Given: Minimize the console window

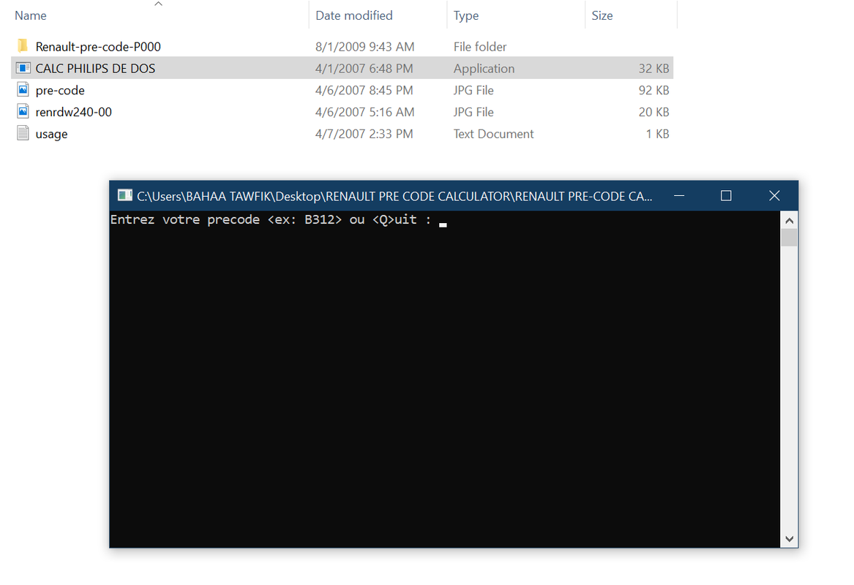Looking at the screenshot, I should 679,195.
